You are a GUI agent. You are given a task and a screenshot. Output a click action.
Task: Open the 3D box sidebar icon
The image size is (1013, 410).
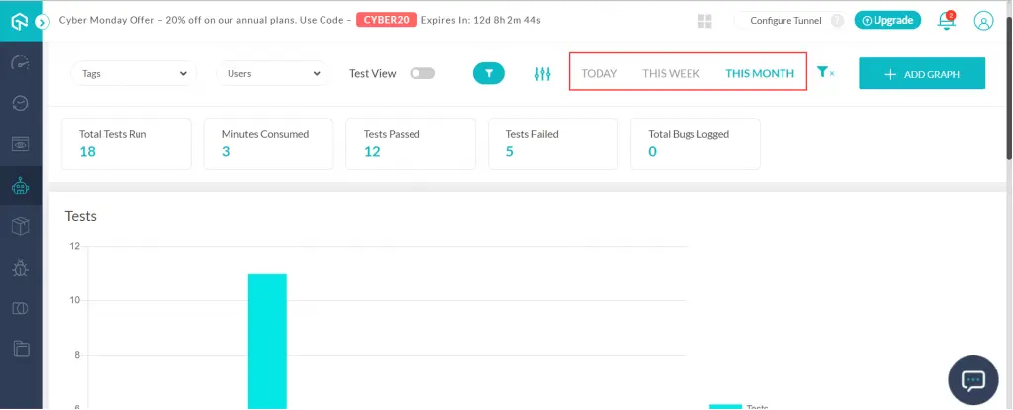coord(20,225)
